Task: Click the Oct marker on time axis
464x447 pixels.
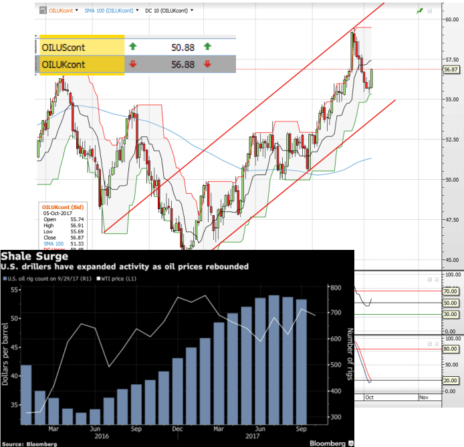Action: point(369,398)
